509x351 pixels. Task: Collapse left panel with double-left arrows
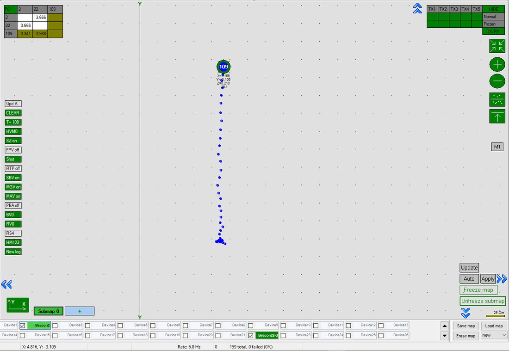(x=6, y=284)
